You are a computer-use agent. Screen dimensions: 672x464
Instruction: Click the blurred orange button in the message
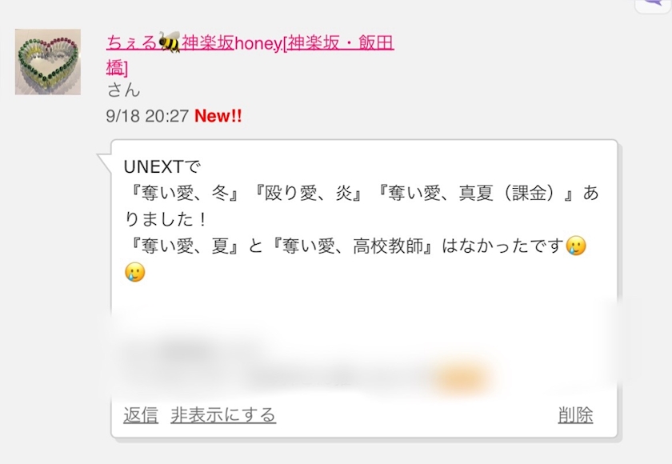[x=461, y=378]
